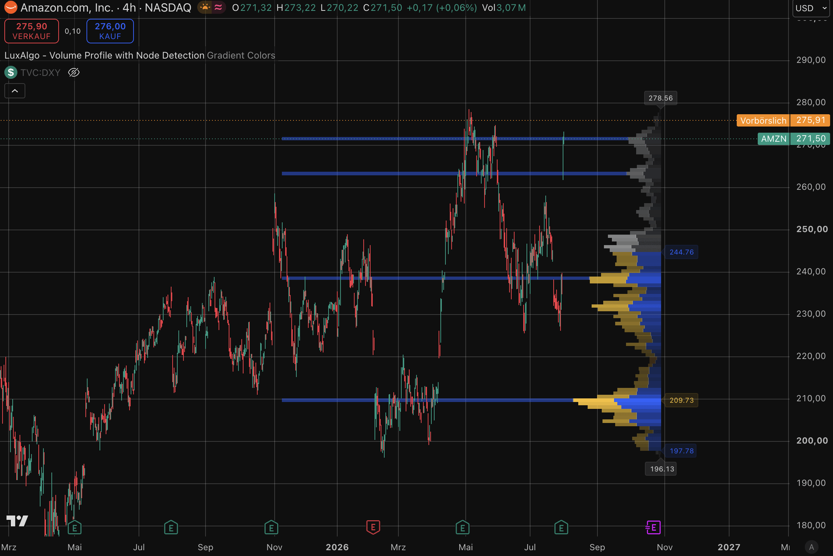The width and height of the screenshot is (833, 556).
Task: Click the 210,00 price axis label
Action: point(811,398)
